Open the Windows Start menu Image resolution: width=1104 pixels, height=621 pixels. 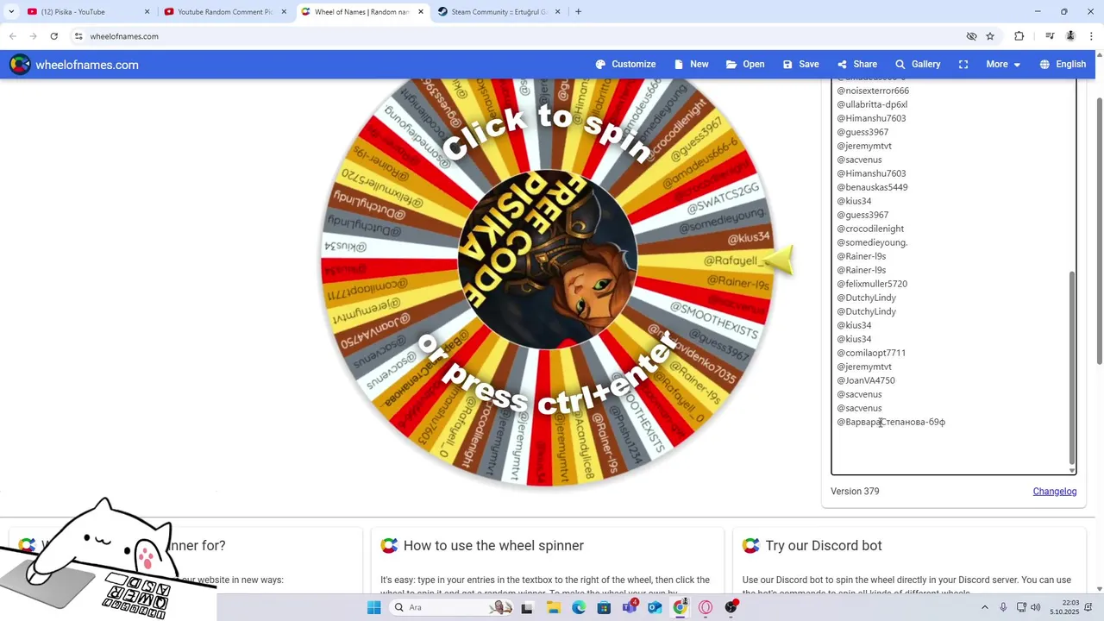373,607
